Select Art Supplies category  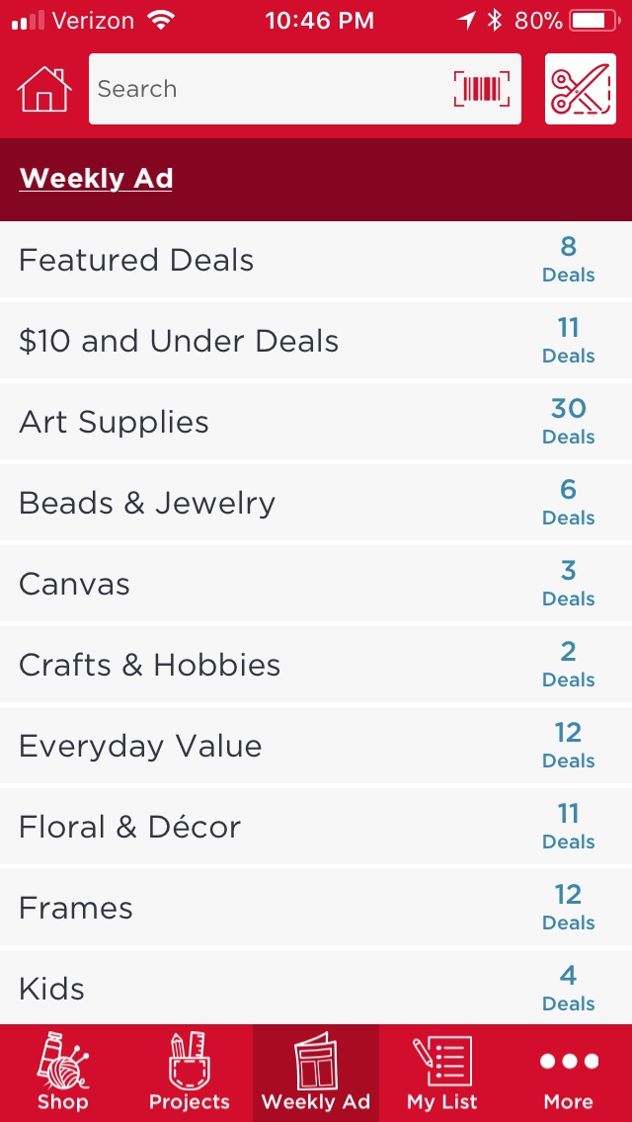tap(114, 422)
